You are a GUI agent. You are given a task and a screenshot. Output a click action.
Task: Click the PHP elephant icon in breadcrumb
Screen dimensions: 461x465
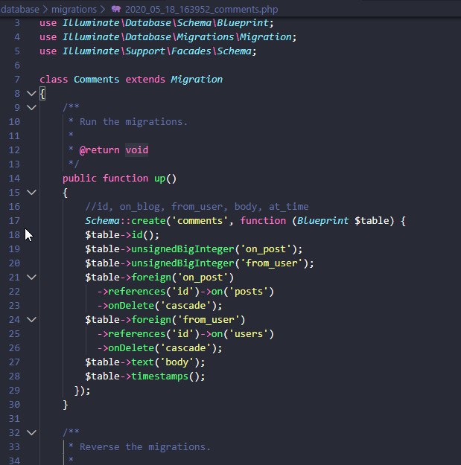click(x=116, y=9)
